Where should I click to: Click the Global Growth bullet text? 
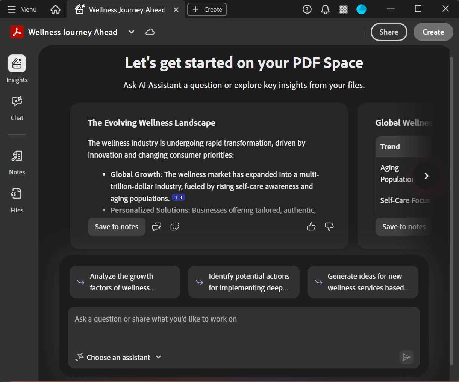[x=215, y=186]
